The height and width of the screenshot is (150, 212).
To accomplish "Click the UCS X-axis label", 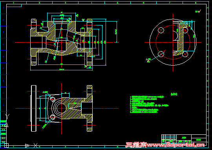I will tap(35, 145).
